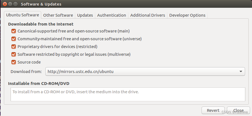This screenshot has height=116, width=252.
Task: Show the Additional Drivers tab
Action: pos(148,15)
